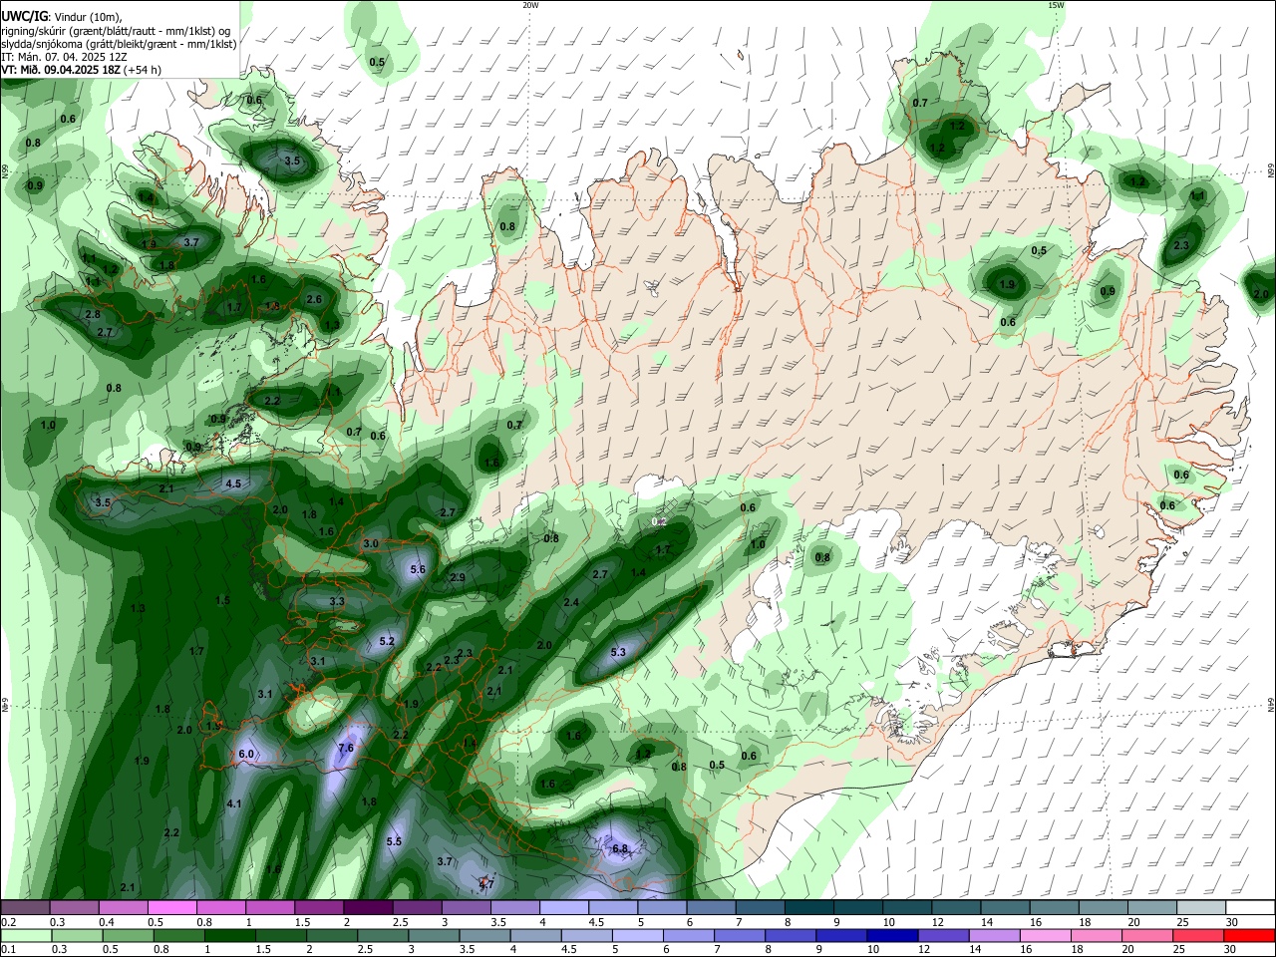This screenshot has width=1276, height=957.
Task: Click the 2.8 precipitation value on map
Action: click(93, 314)
